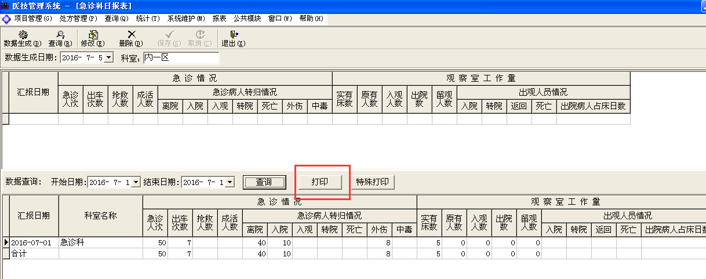Open the 统计(T) menu
Image resolution: width=706 pixels, height=279 pixels.
click(148, 19)
